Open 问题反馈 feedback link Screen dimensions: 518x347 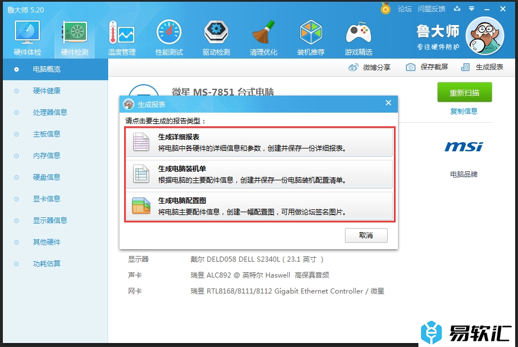click(431, 9)
